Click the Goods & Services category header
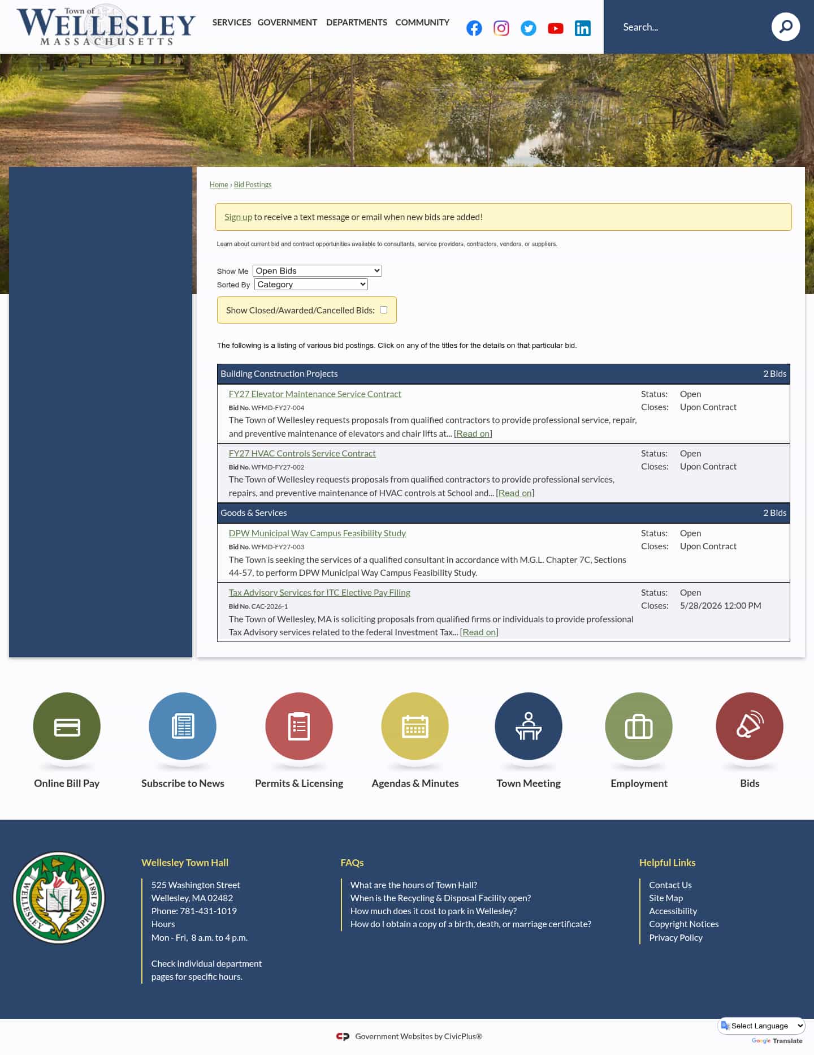This screenshot has height=1055, width=814. click(504, 513)
